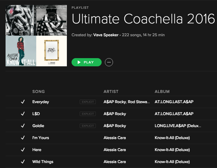Click the checkmark next to Here
Viewport: 217px width, 168px height.
coord(23,150)
